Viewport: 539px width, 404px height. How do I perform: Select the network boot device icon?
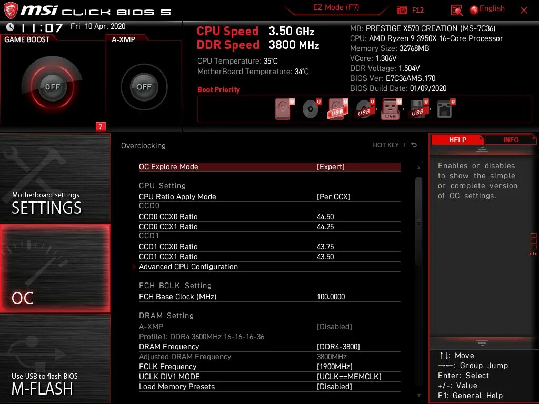pos(446,109)
